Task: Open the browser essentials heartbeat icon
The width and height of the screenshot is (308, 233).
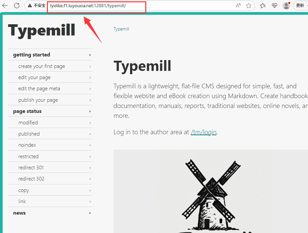Action: click(275, 6)
